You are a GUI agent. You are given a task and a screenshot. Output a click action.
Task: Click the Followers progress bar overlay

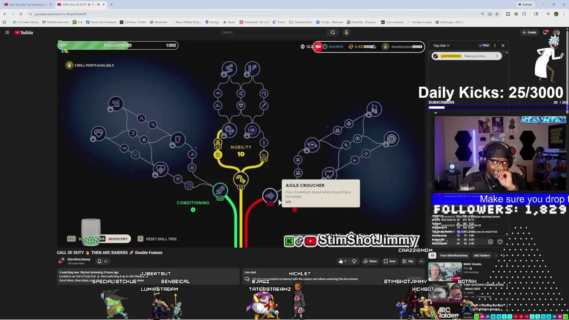coord(118,45)
